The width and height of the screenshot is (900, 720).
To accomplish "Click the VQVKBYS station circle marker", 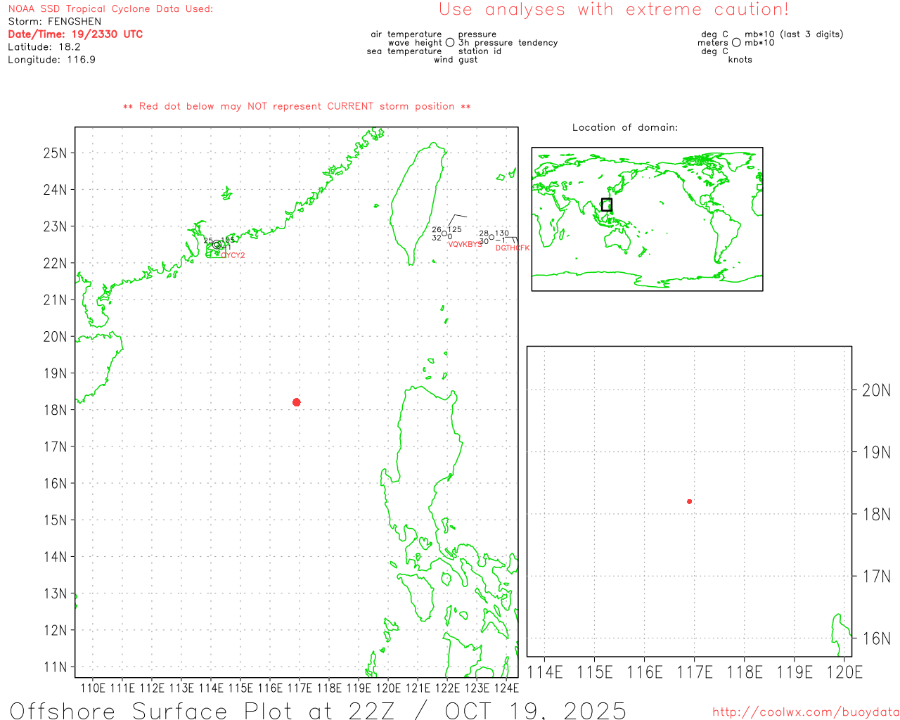I will pyautogui.click(x=444, y=234).
